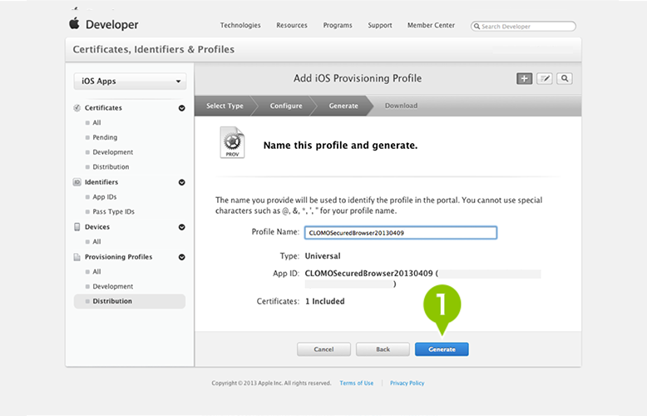This screenshot has height=416, width=647.
Task: Go to Member Center
Action: click(432, 25)
